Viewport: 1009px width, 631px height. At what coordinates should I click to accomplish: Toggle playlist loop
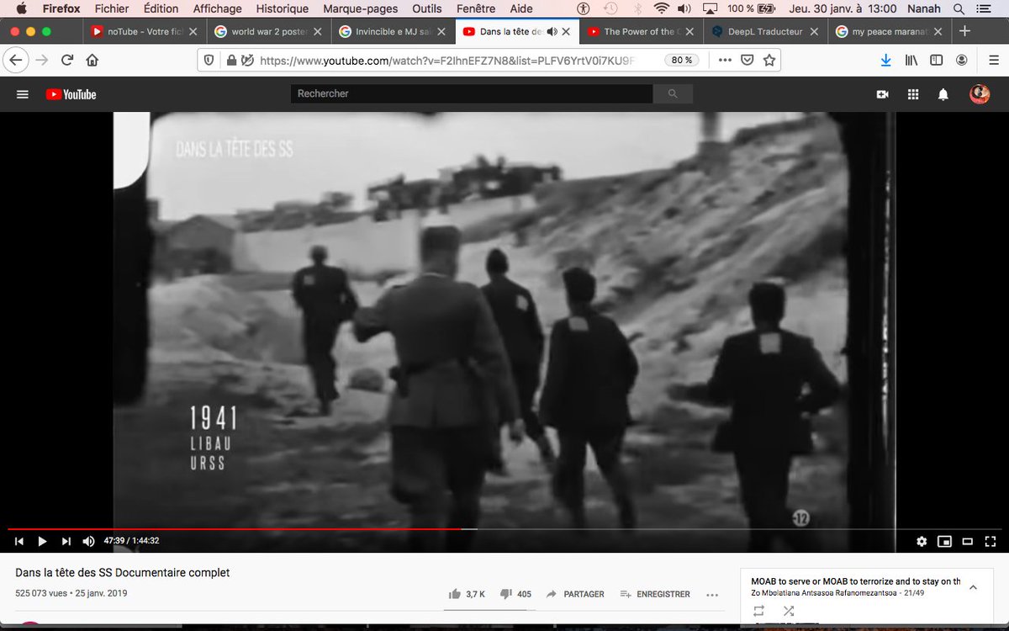759,611
